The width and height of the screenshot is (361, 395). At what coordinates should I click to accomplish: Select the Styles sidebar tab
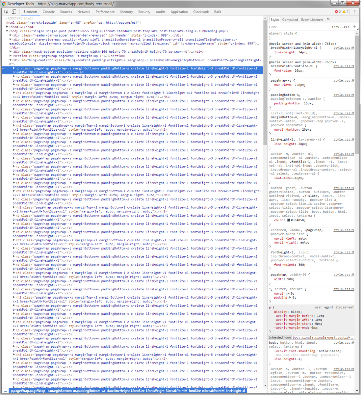275,20
